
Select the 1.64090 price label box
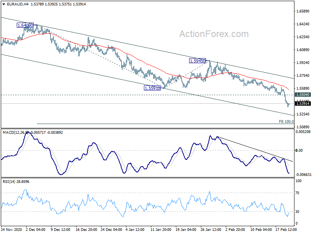[x=25, y=25]
